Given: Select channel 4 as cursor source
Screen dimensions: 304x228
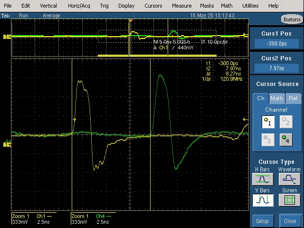Looking at the screenshot, I should (286, 140).
